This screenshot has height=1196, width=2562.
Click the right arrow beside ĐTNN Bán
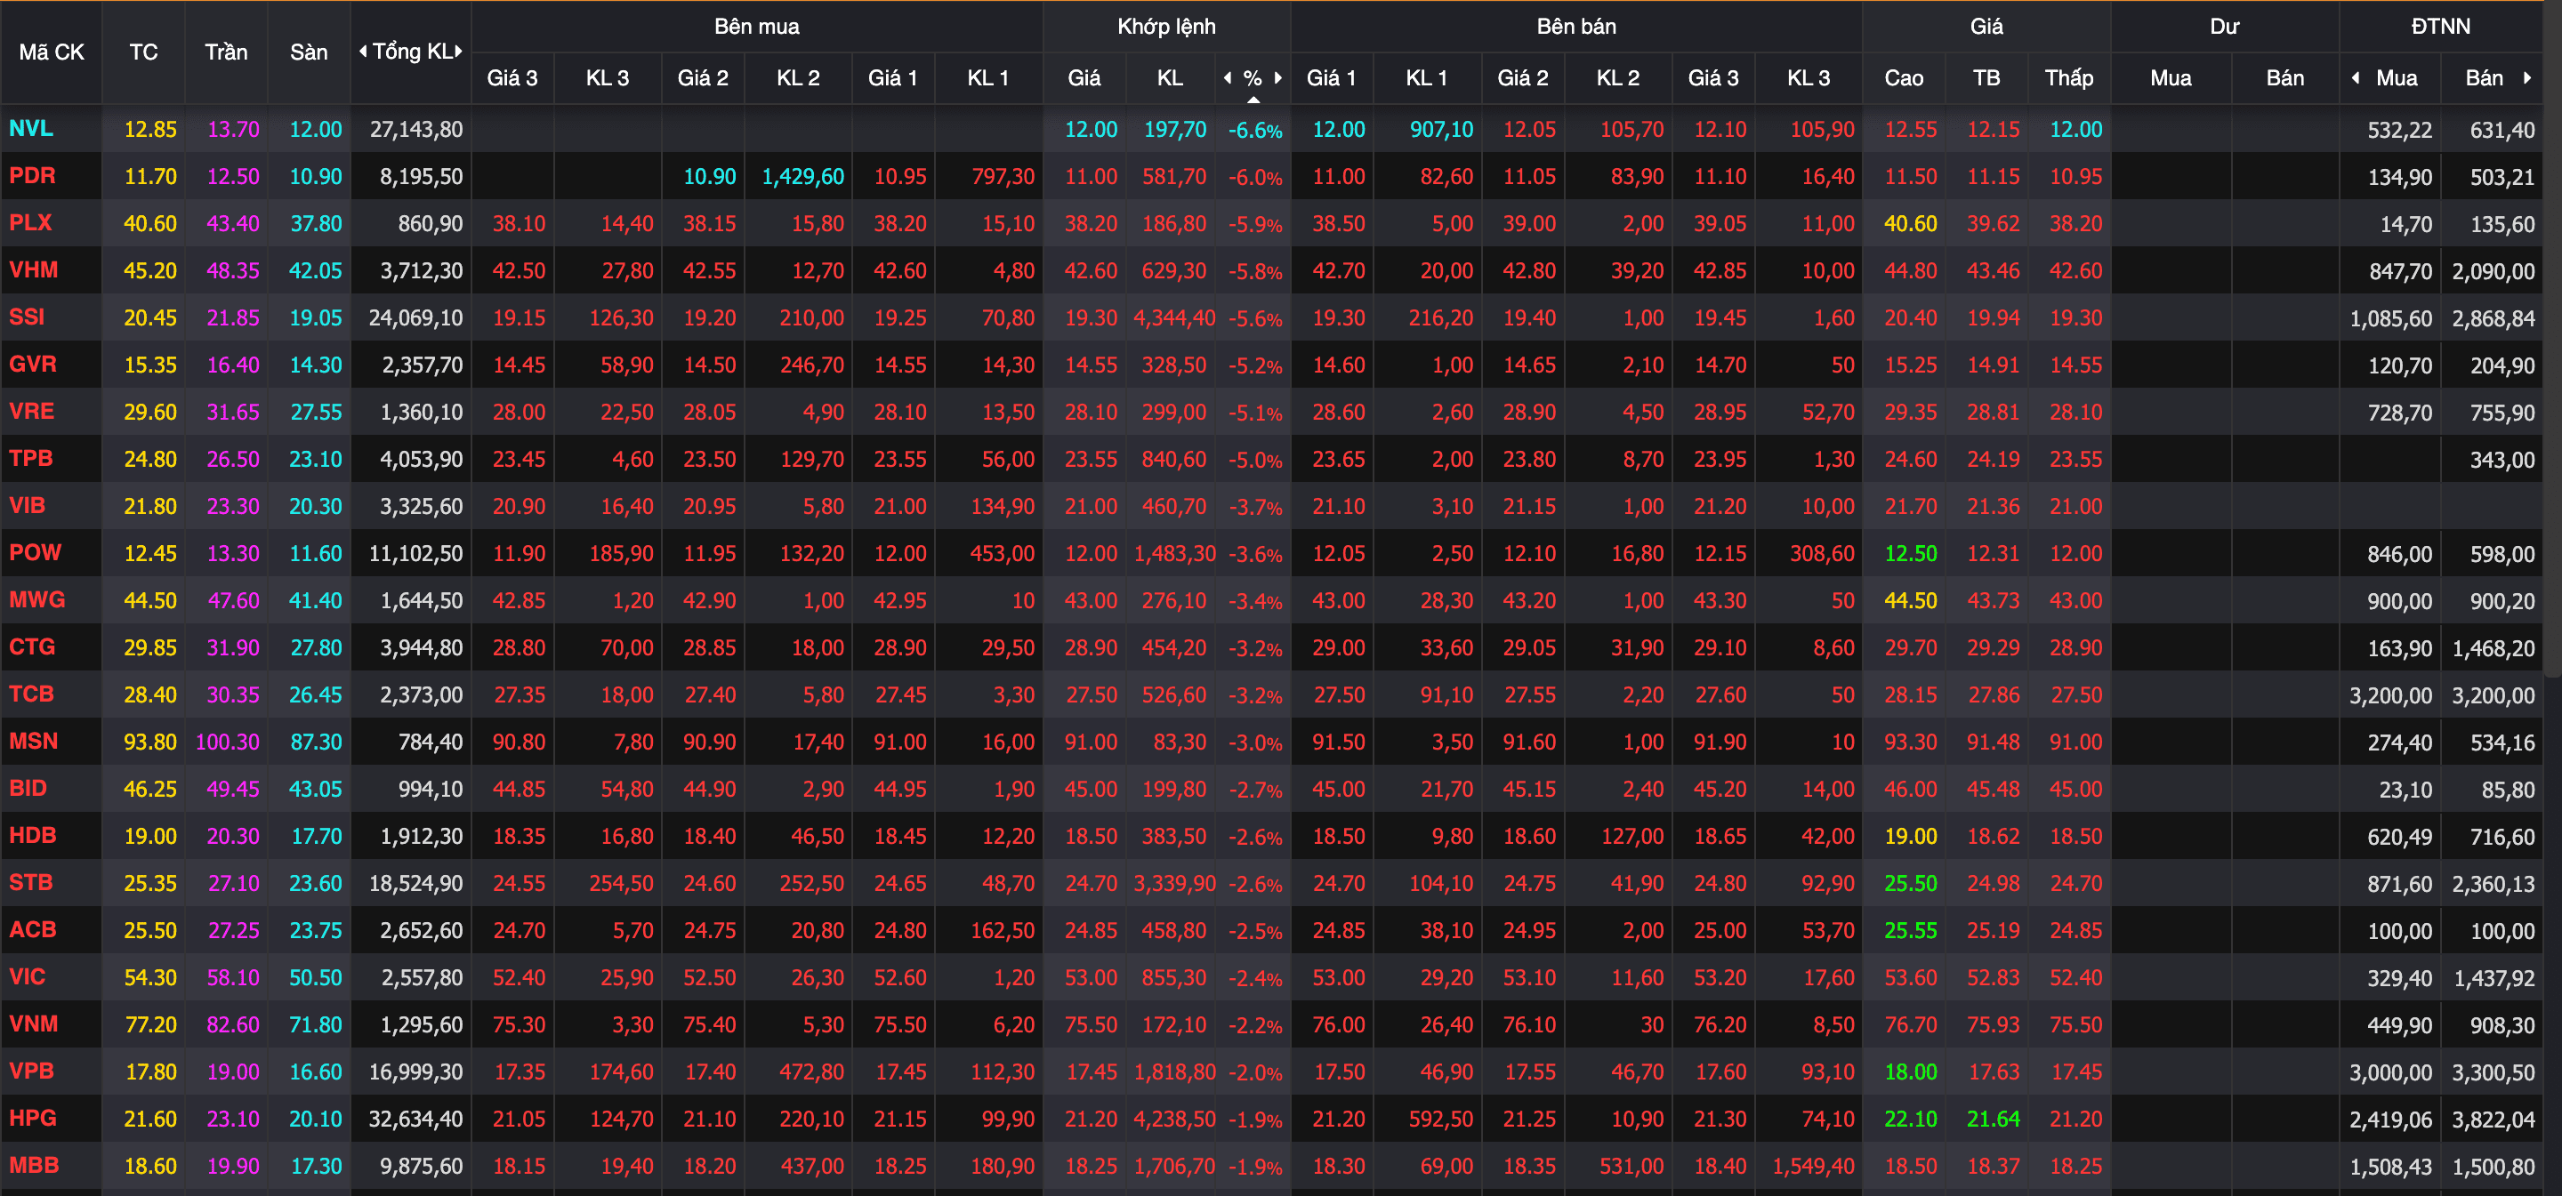[x=2527, y=77]
